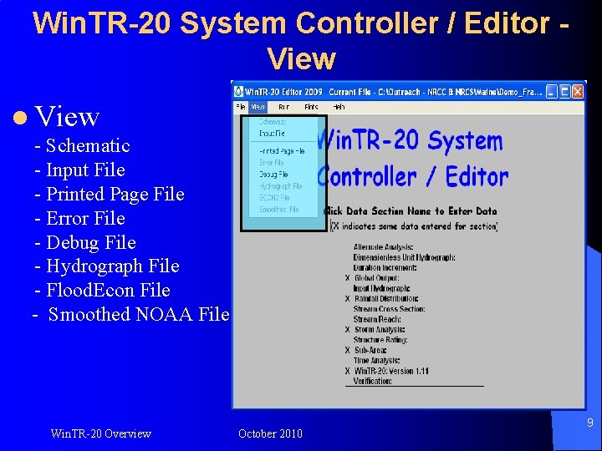Open the Run menu
The image size is (602, 451).
(x=283, y=107)
